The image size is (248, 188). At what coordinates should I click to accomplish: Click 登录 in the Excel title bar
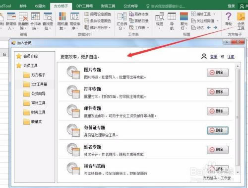pyautogui.click(x=231, y=6)
